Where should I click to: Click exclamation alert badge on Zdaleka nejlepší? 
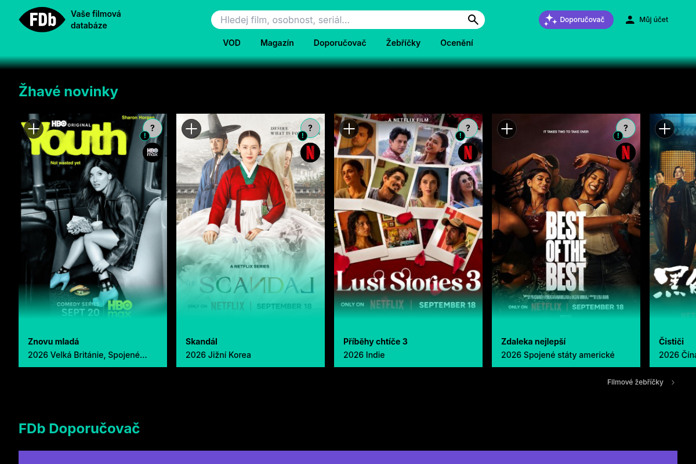618,136
